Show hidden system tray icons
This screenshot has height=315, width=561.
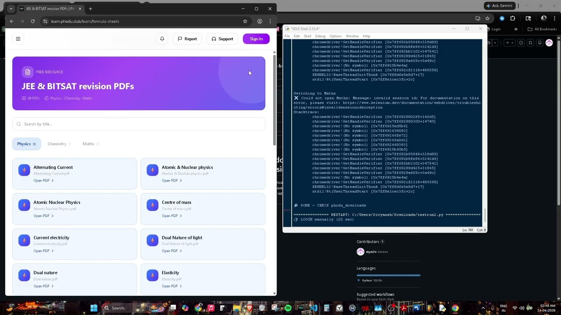click(x=483, y=308)
